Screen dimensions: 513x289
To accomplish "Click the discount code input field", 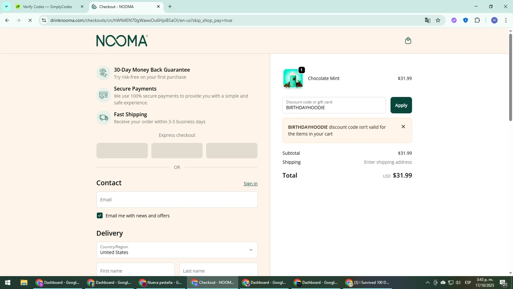I will 334,105.
